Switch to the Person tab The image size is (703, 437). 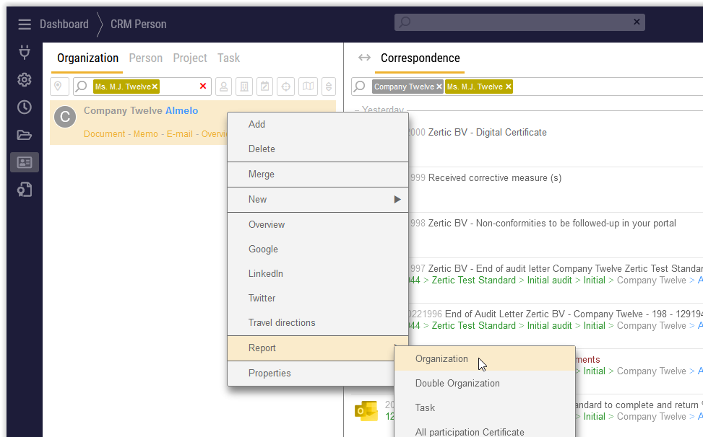click(145, 58)
